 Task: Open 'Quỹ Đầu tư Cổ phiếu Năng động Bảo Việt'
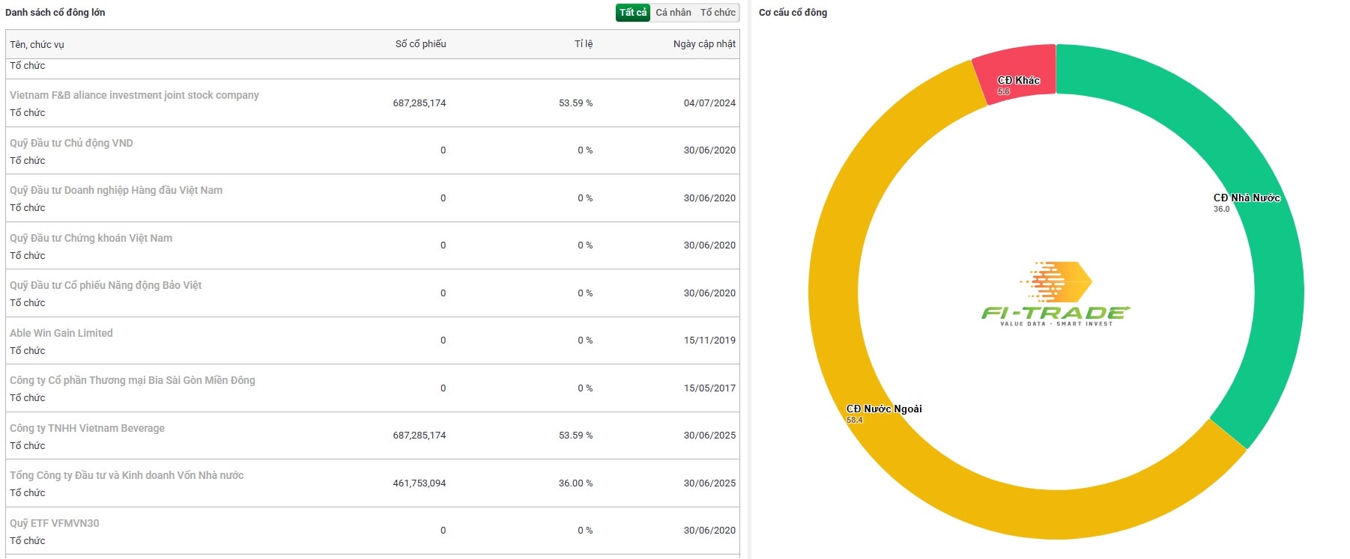(x=106, y=285)
